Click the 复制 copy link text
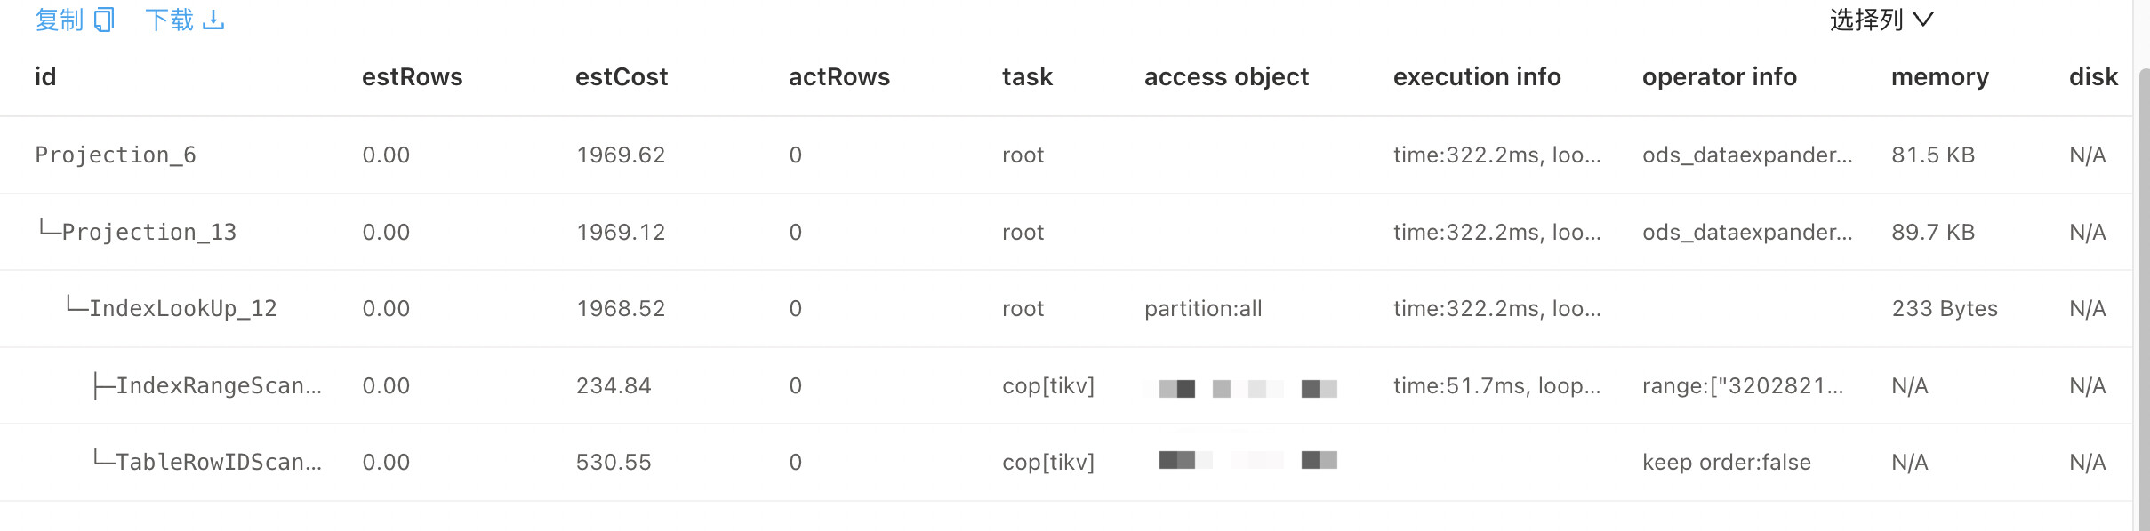The height and width of the screenshot is (531, 2150). point(59,20)
